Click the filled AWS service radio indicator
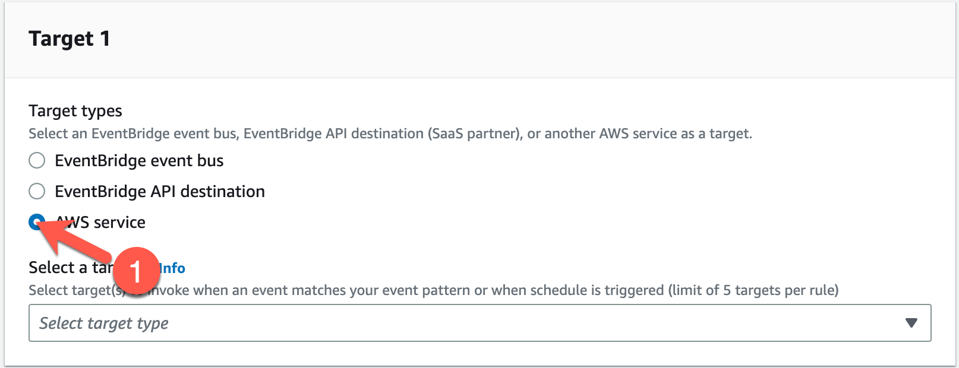This screenshot has height=368, width=959. point(36,222)
